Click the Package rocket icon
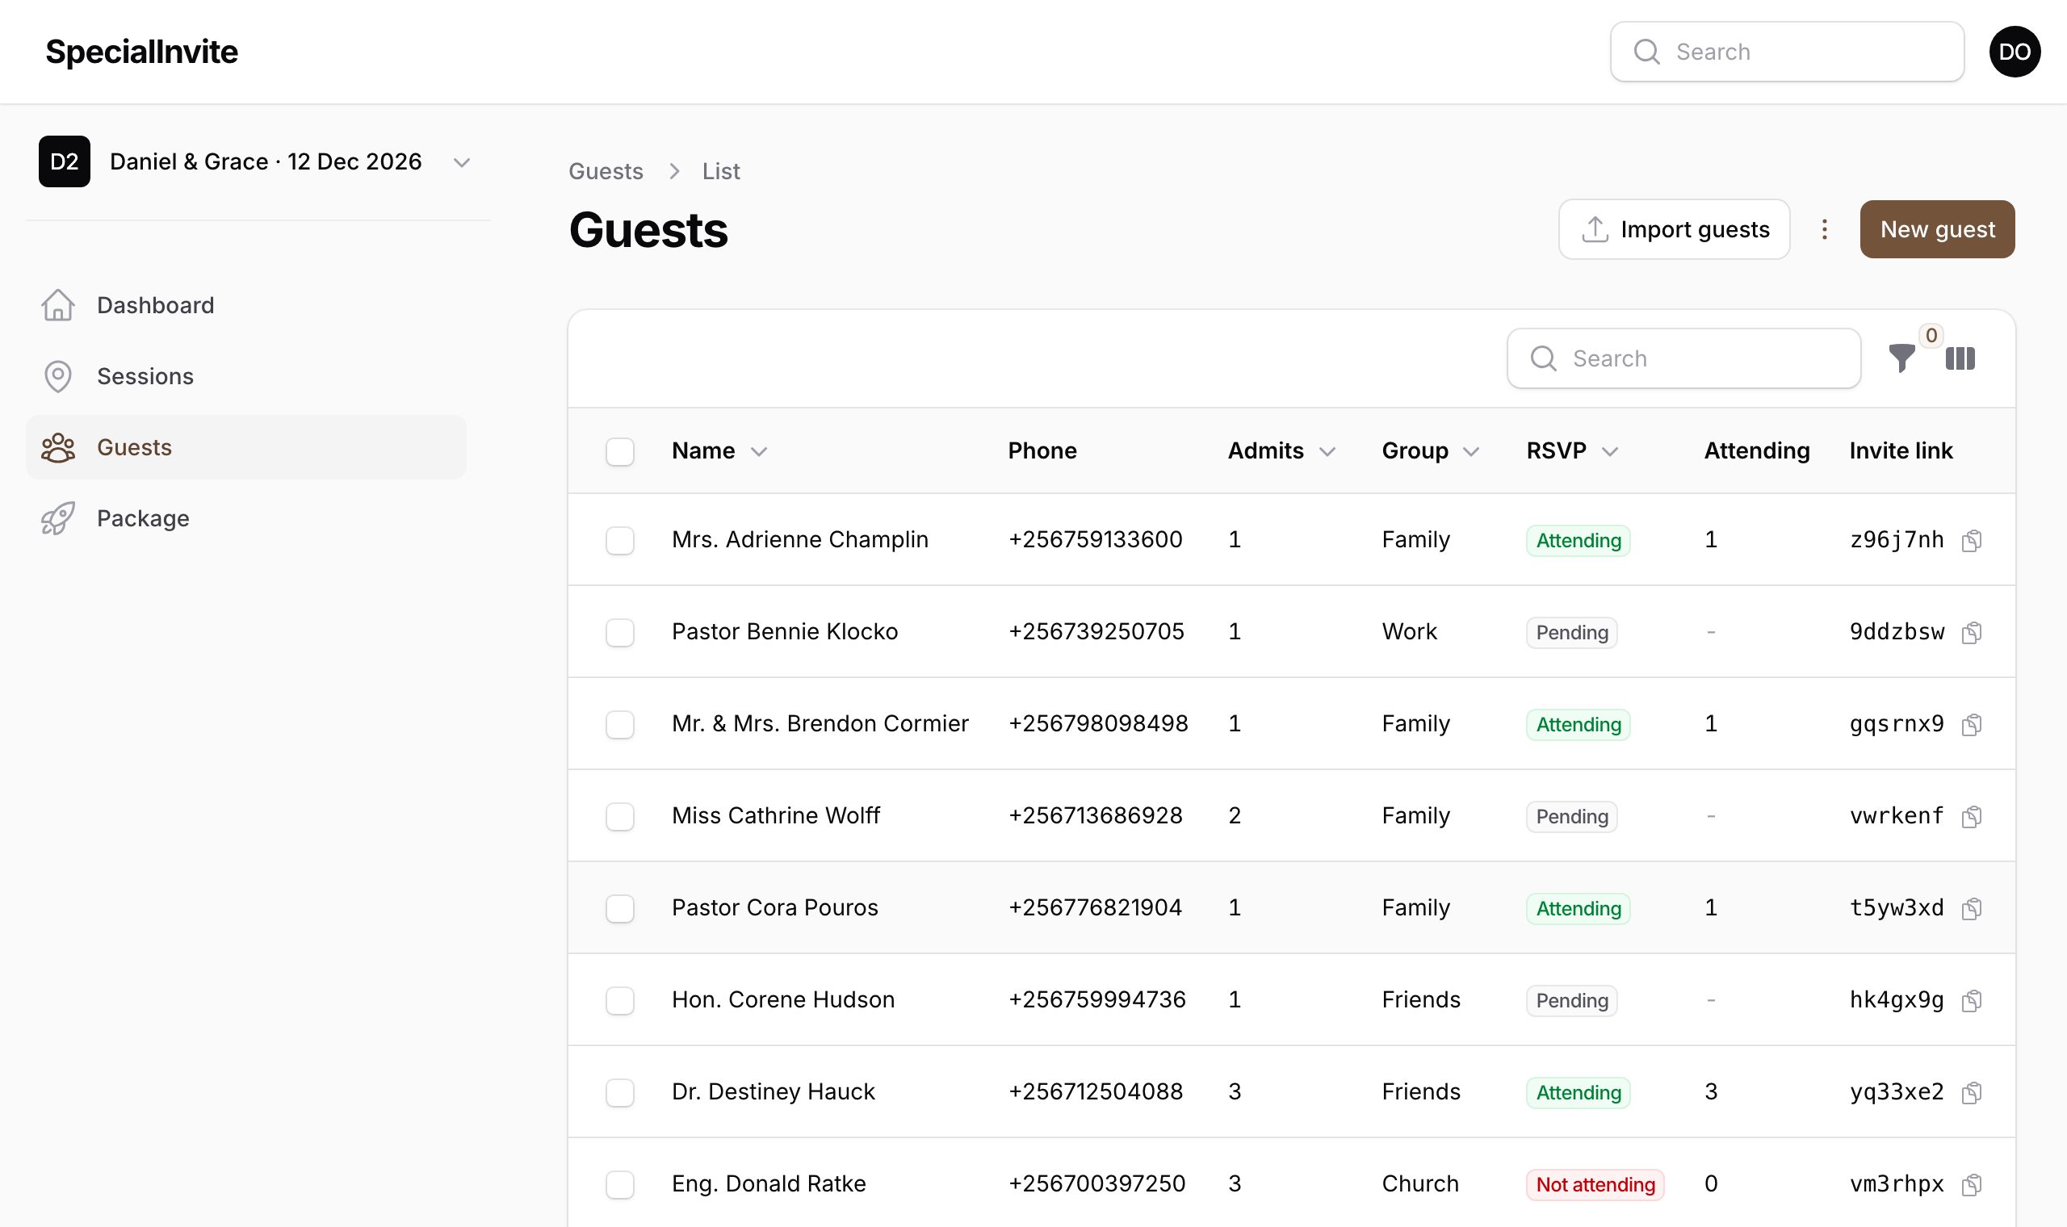Image resolution: width=2067 pixels, height=1227 pixels. pos(58,518)
